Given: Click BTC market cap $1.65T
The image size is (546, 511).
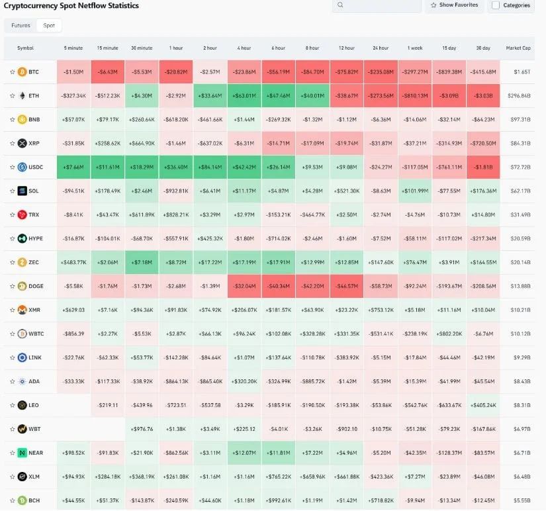Looking at the screenshot, I should pyautogui.click(x=522, y=72).
